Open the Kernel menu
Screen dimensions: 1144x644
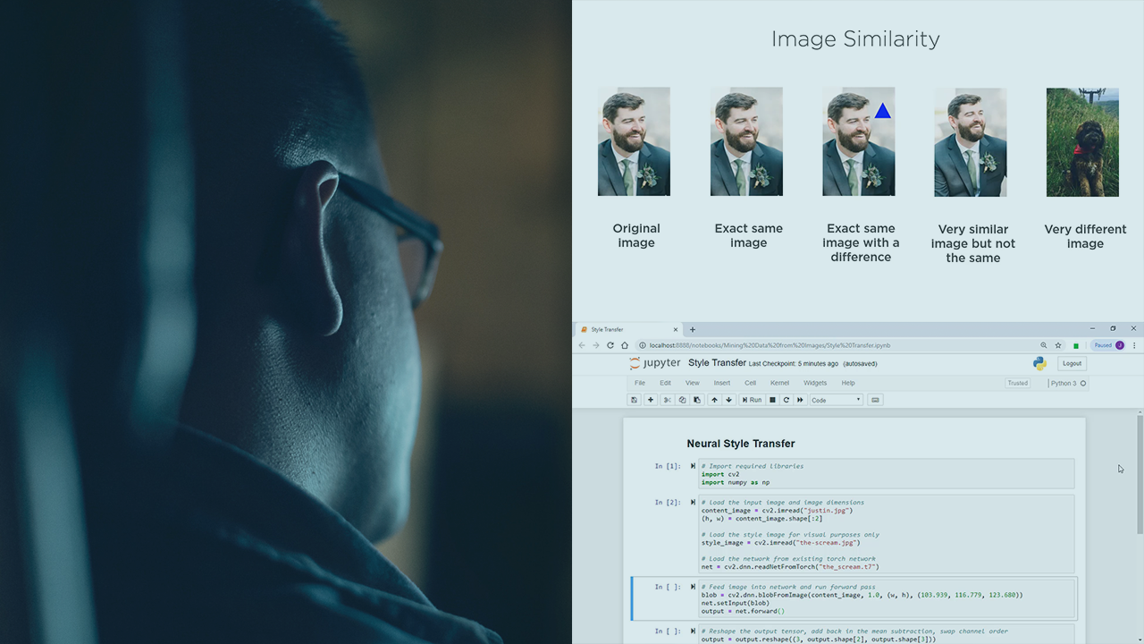point(779,383)
